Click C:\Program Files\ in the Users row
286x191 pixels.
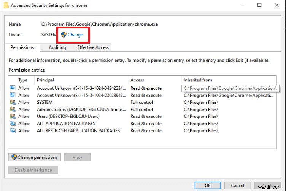(201, 116)
